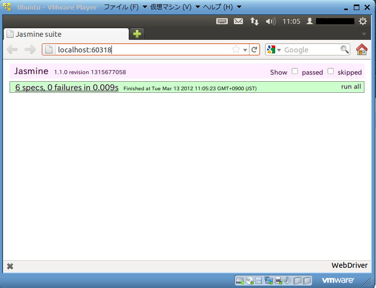The image size is (376, 288).
Task: Open the clock showing 11:05
Action: (x=291, y=21)
